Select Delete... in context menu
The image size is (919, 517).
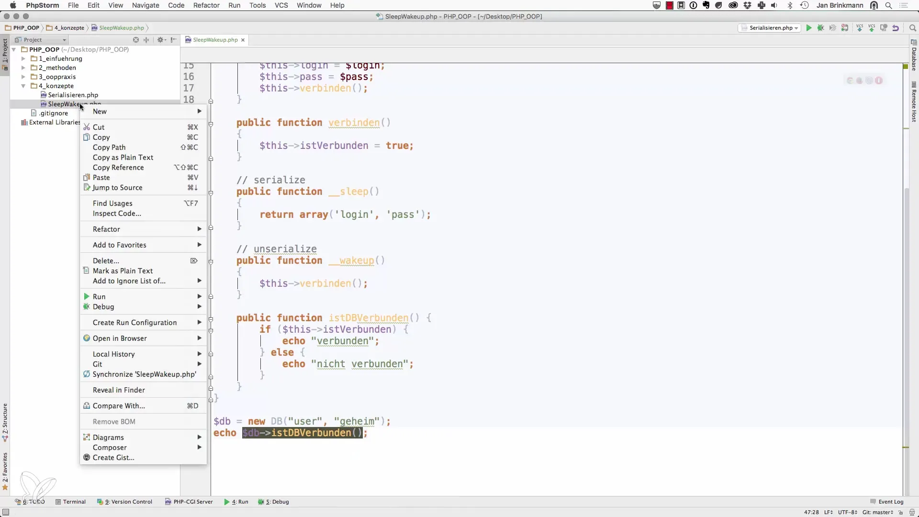point(143,261)
